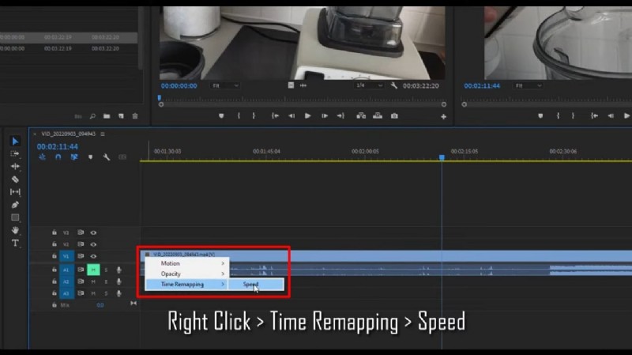Click source monitor timecode 00:00:00:00
632x355 pixels.
(179, 86)
